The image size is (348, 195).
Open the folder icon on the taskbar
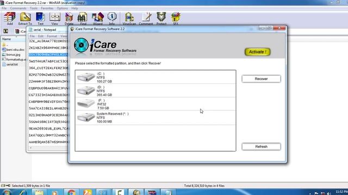(39, 192)
